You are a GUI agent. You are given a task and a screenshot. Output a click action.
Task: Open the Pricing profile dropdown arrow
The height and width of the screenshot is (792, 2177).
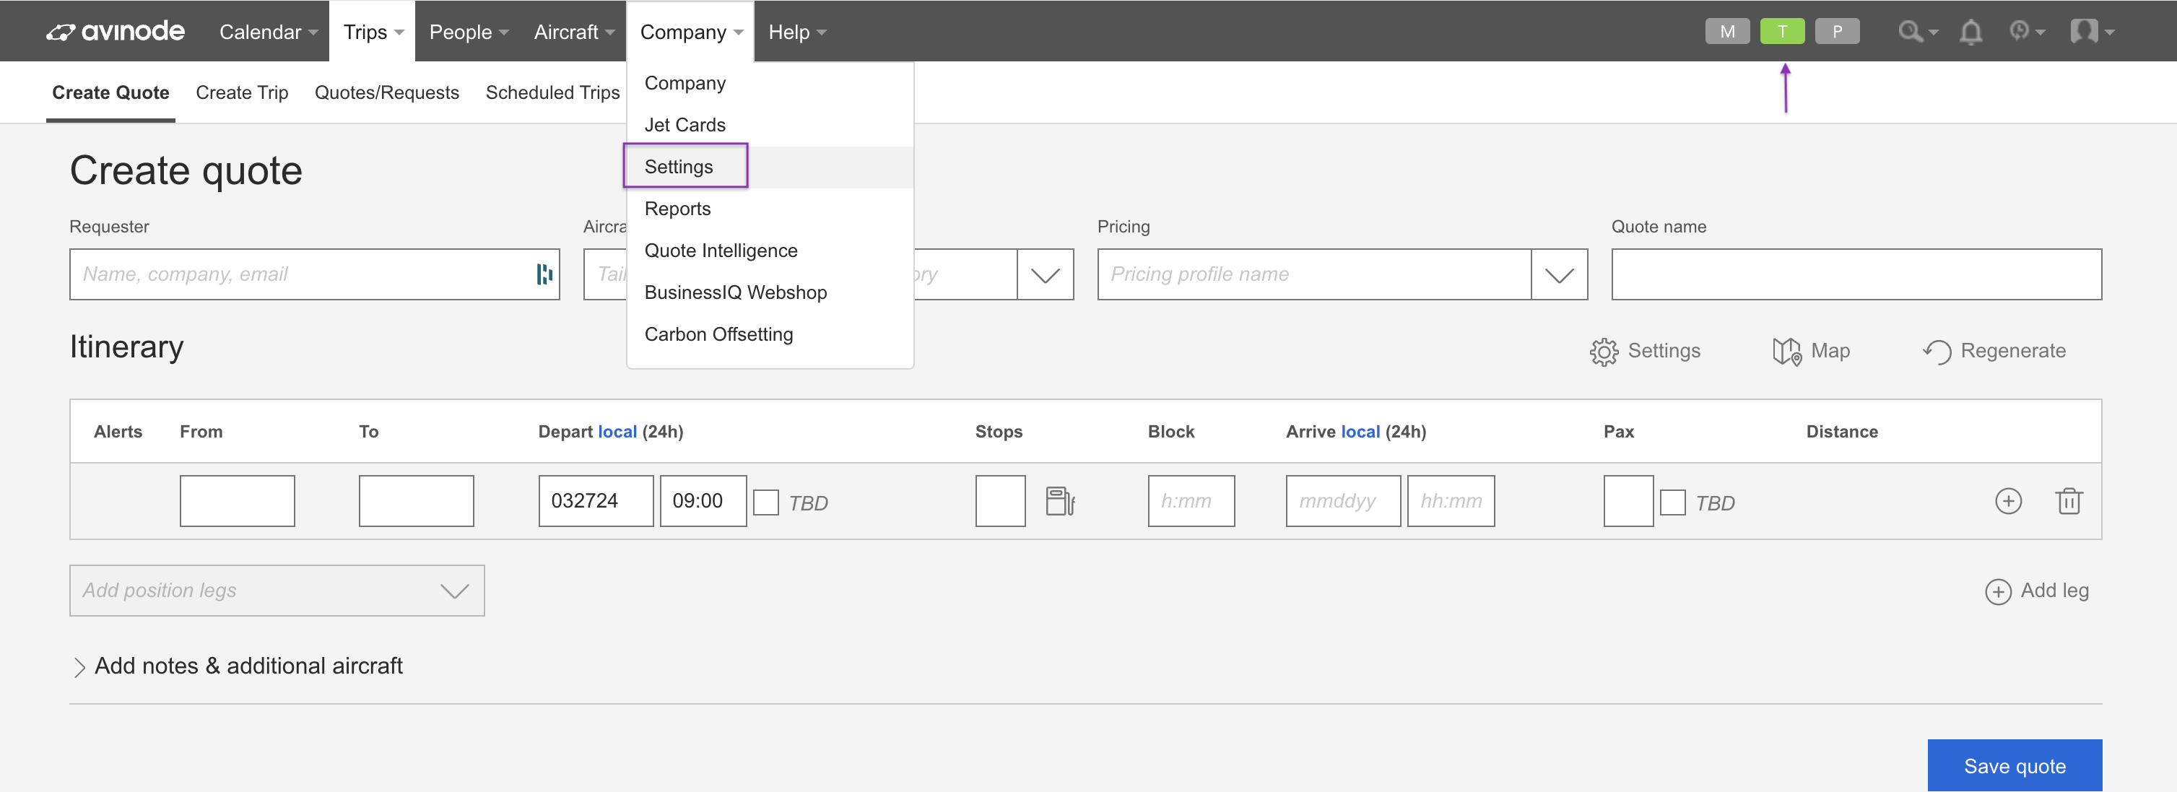coord(1559,274)
